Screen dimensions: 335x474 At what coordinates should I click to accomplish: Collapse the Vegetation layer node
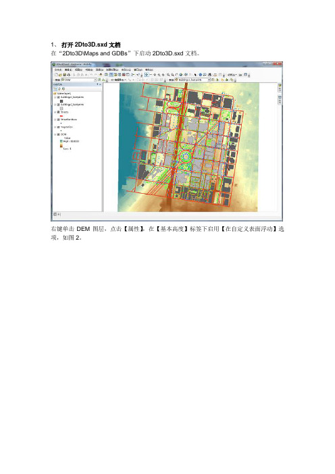pos(55,127)
